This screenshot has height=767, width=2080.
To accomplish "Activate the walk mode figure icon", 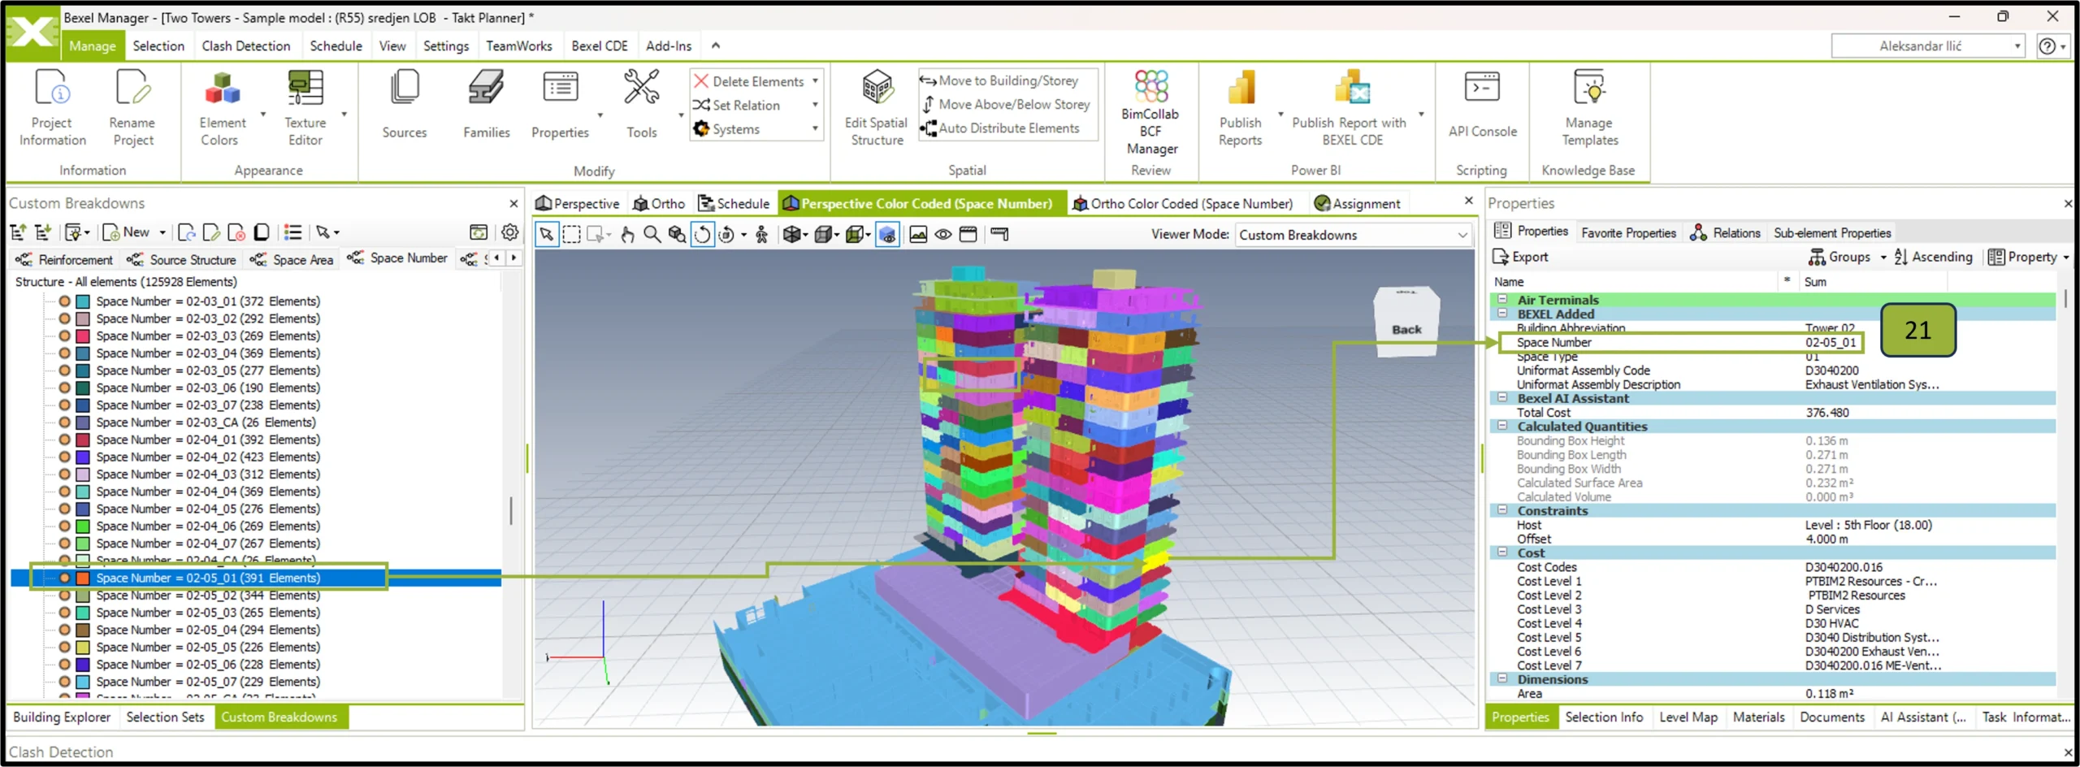I will click(x=762, y=235).
